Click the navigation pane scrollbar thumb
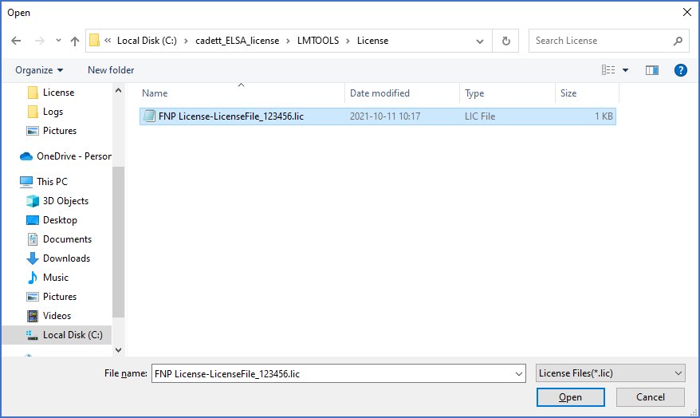700x418 pixels. [118, 242]
